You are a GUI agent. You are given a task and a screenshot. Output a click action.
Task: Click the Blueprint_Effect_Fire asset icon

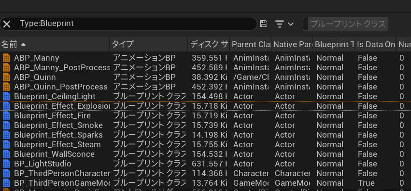[x=6, y=115]
